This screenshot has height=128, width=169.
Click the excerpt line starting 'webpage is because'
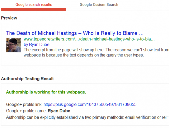point(84,55)
